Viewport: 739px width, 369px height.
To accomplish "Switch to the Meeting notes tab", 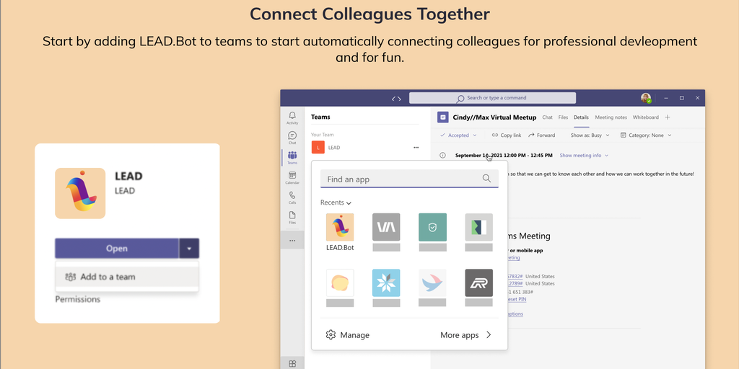I will click(611, 117).
